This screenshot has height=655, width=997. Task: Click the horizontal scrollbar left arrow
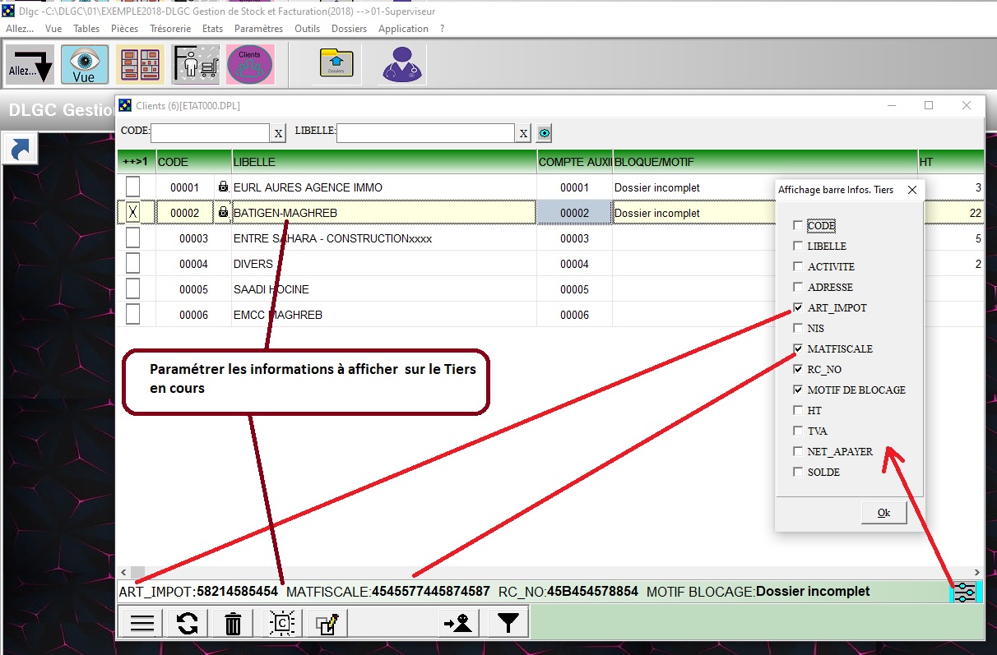tap(123, 573)
